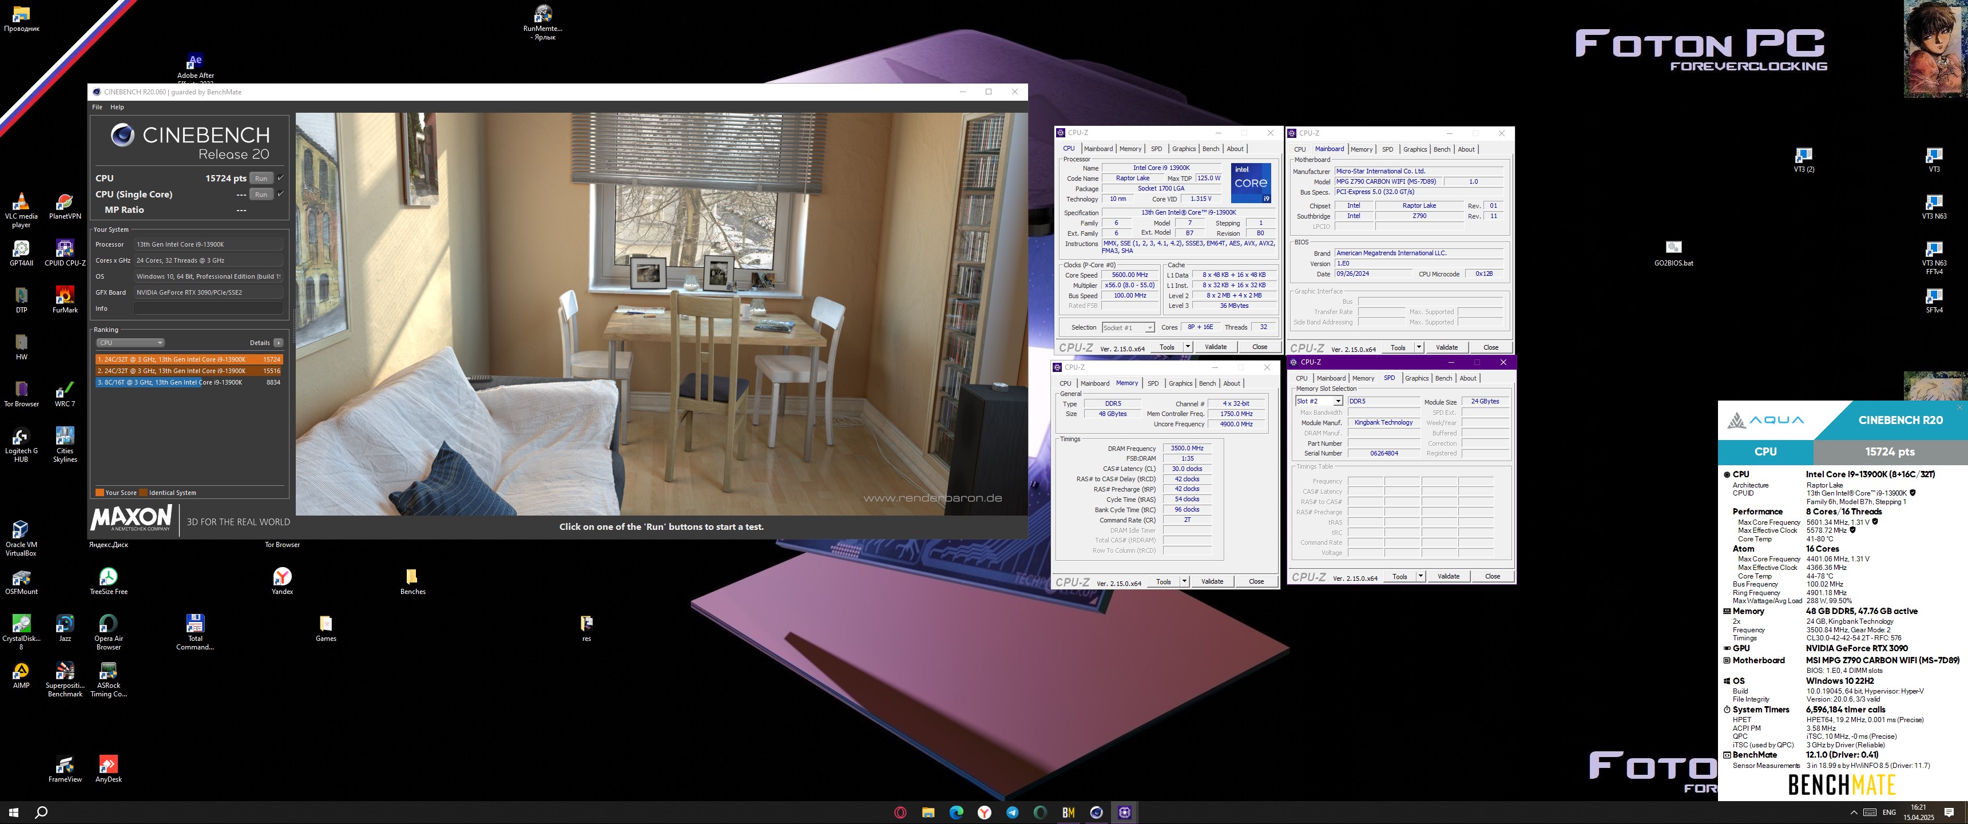This screenshot has width=1968, height=824.
Task: Open Tools dropdown arrow in CPU-Z Memory window
Action: (x=1184, y=582)
